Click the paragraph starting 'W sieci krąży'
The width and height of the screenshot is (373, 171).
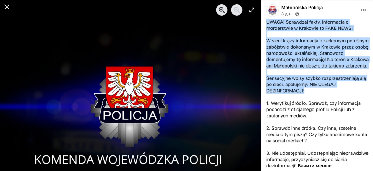(318, 53)
